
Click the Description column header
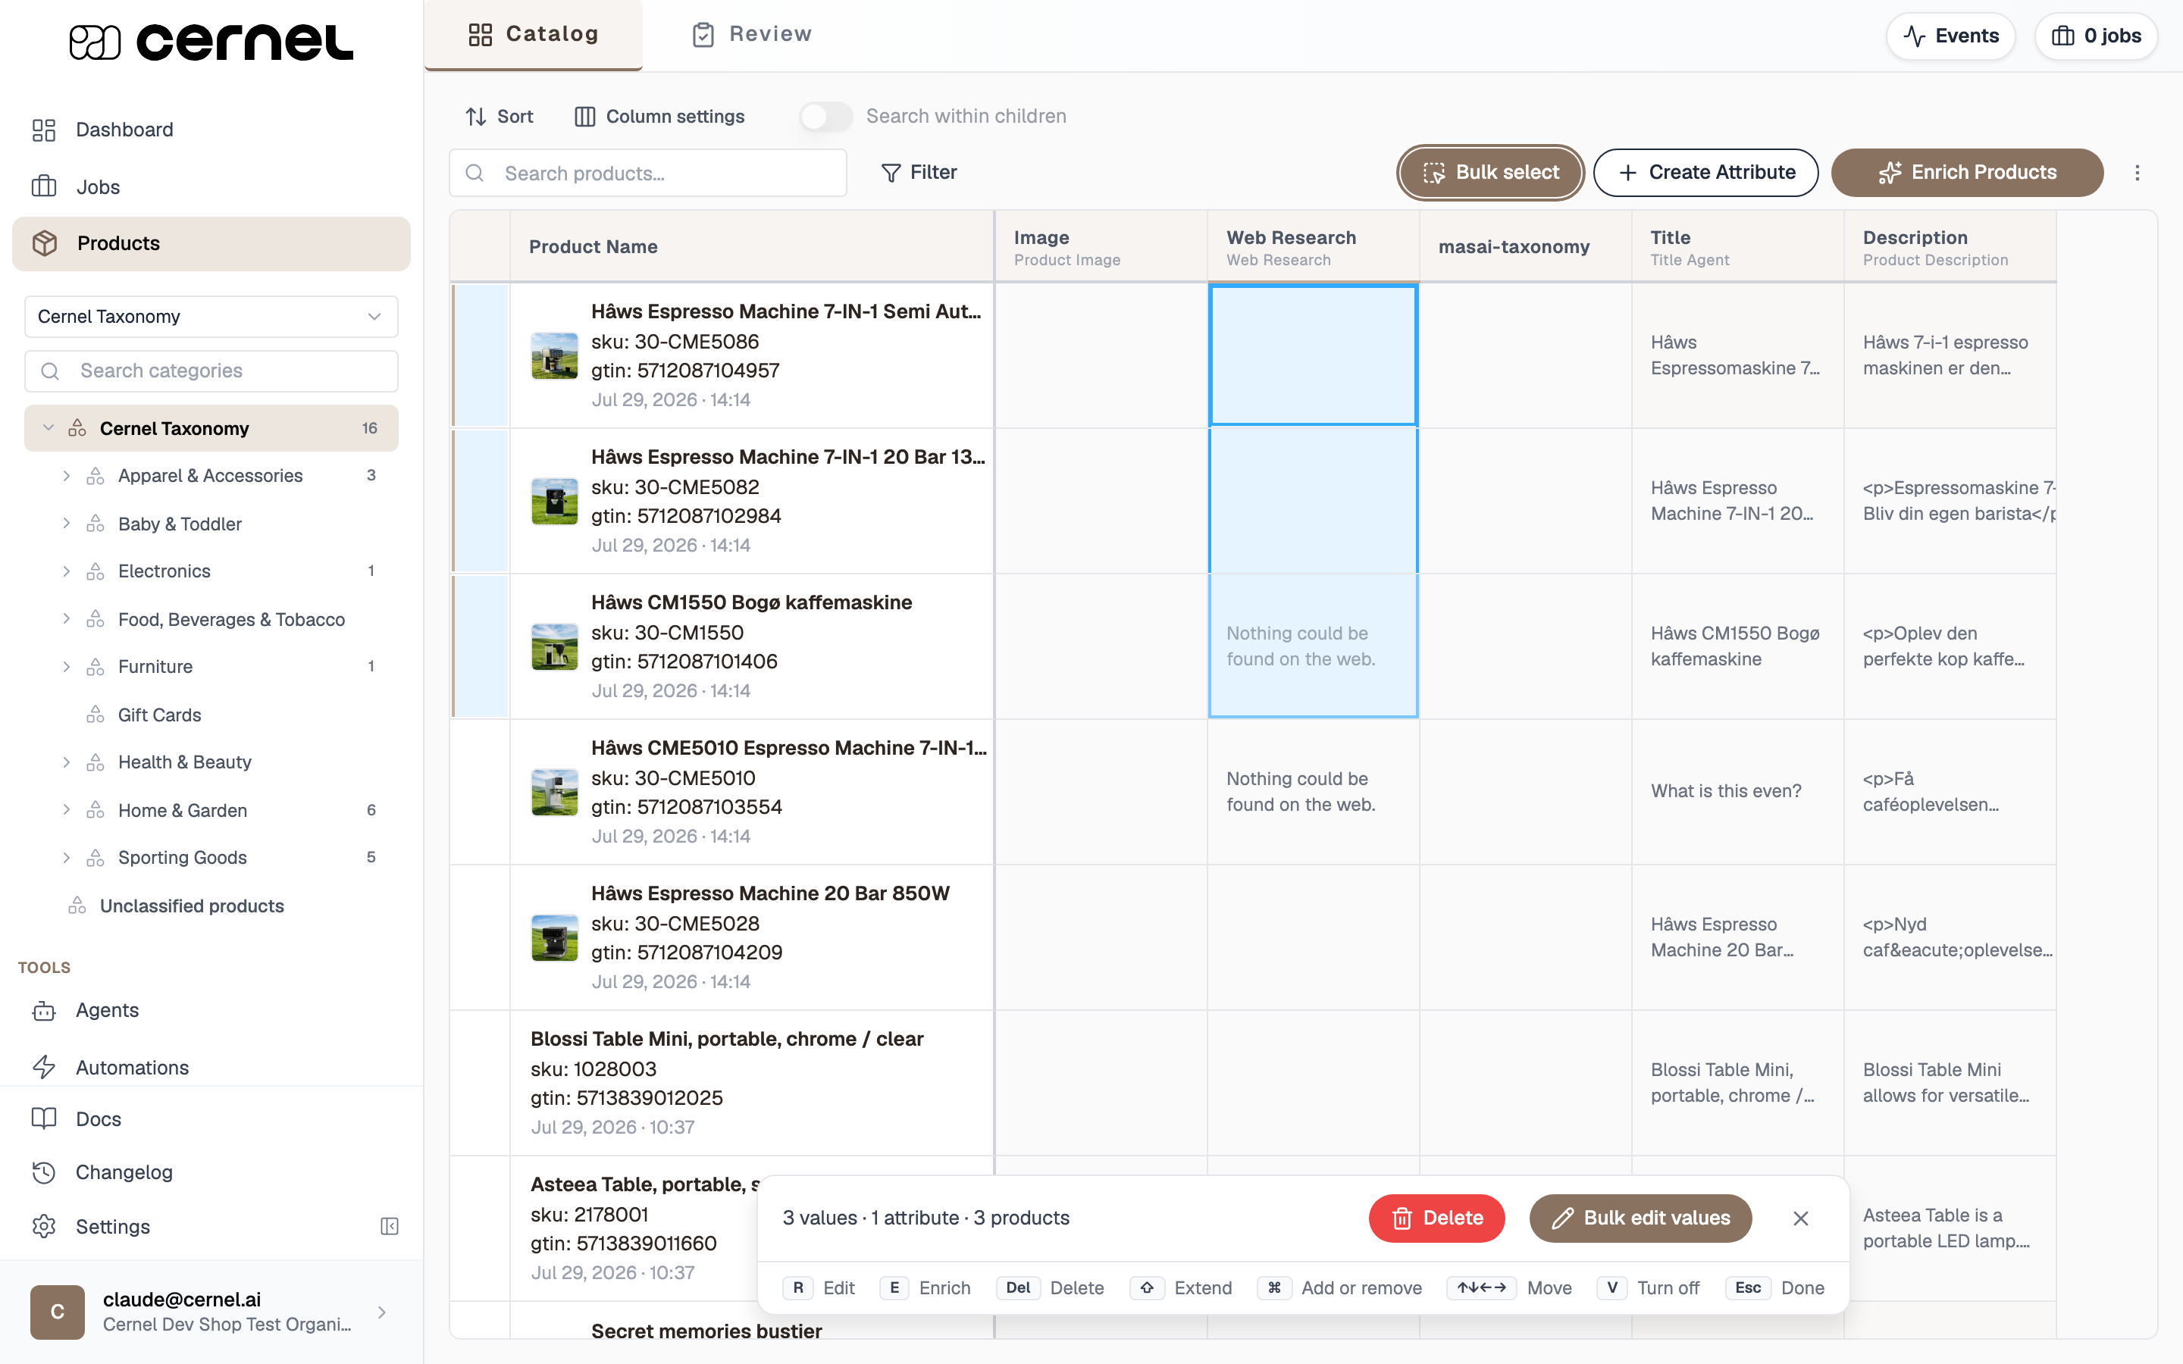coord(1950,247)
